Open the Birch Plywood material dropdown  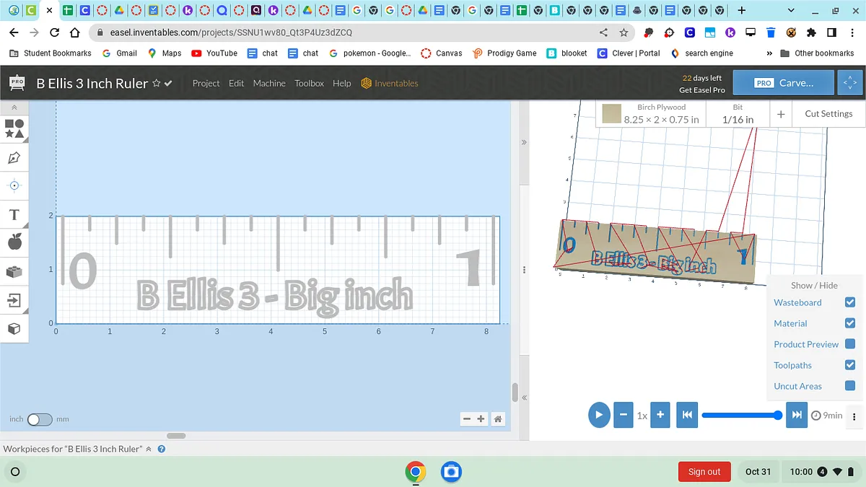pos(651,114)
